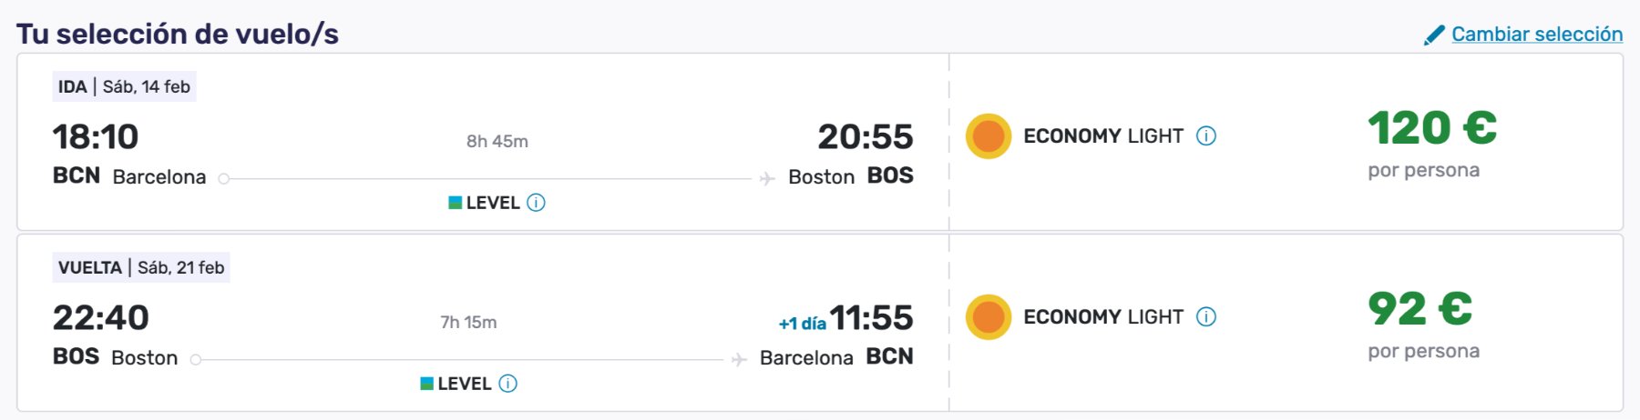Screen dimensions: 1640x420
Task: Click the plane icon on the Barcelona–Boston route
Action: pos(767,179)
